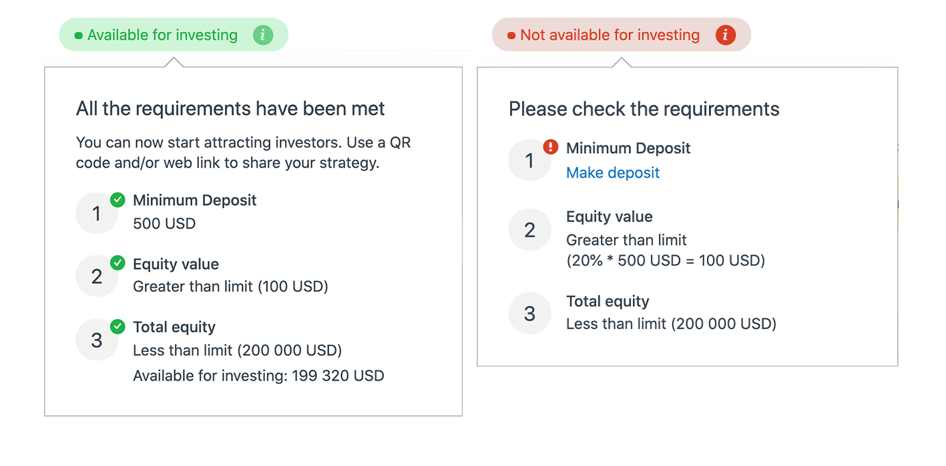This screenshot has width=946, height=466.
Task: Click green checkmark next to Equity value
Action: click(x=117, y=263)
